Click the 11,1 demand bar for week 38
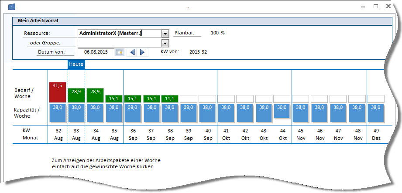This screenshot has width=402, height=193. tap(170, 99)
